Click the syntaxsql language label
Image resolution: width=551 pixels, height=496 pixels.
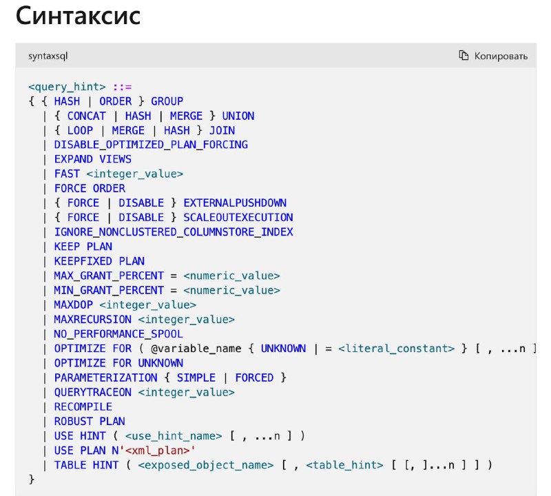coord(48,56)
